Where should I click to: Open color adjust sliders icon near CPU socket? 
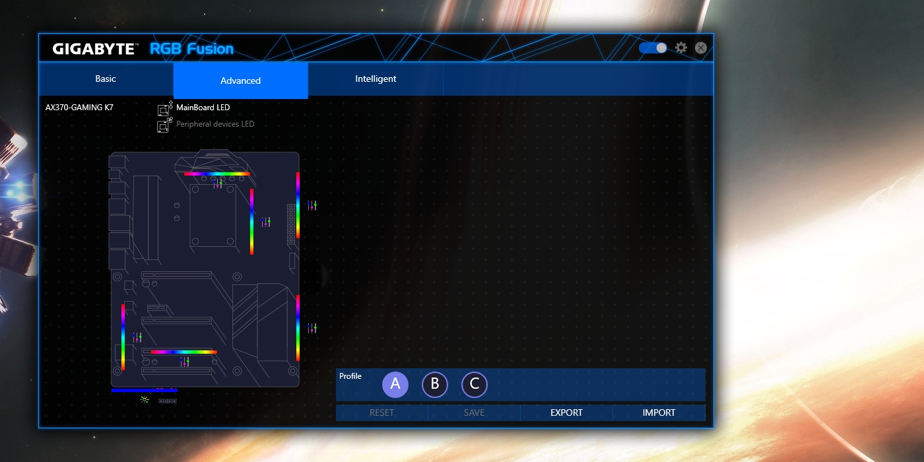(218, 183)
